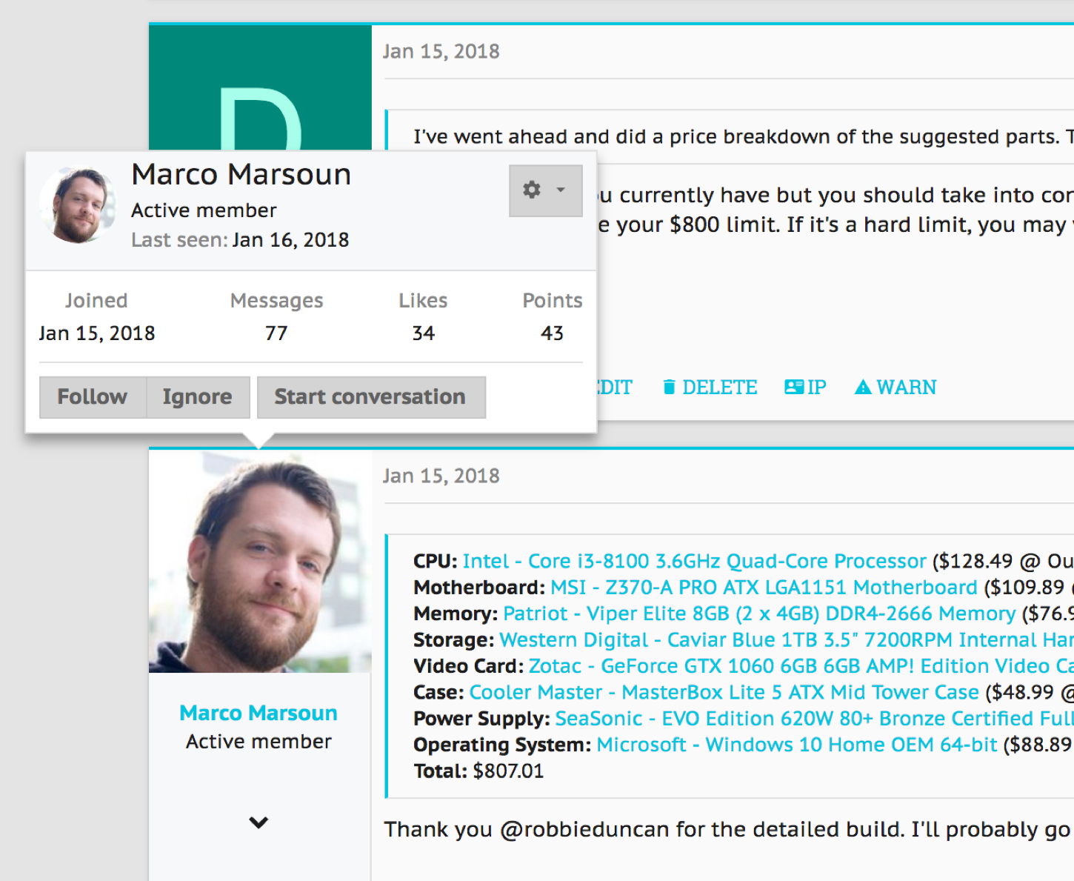Open the gear settings dropdown in profile card

coord(545,190)
